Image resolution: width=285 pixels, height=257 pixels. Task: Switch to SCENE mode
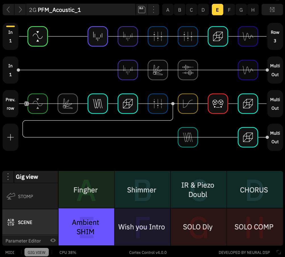(30, 222)
